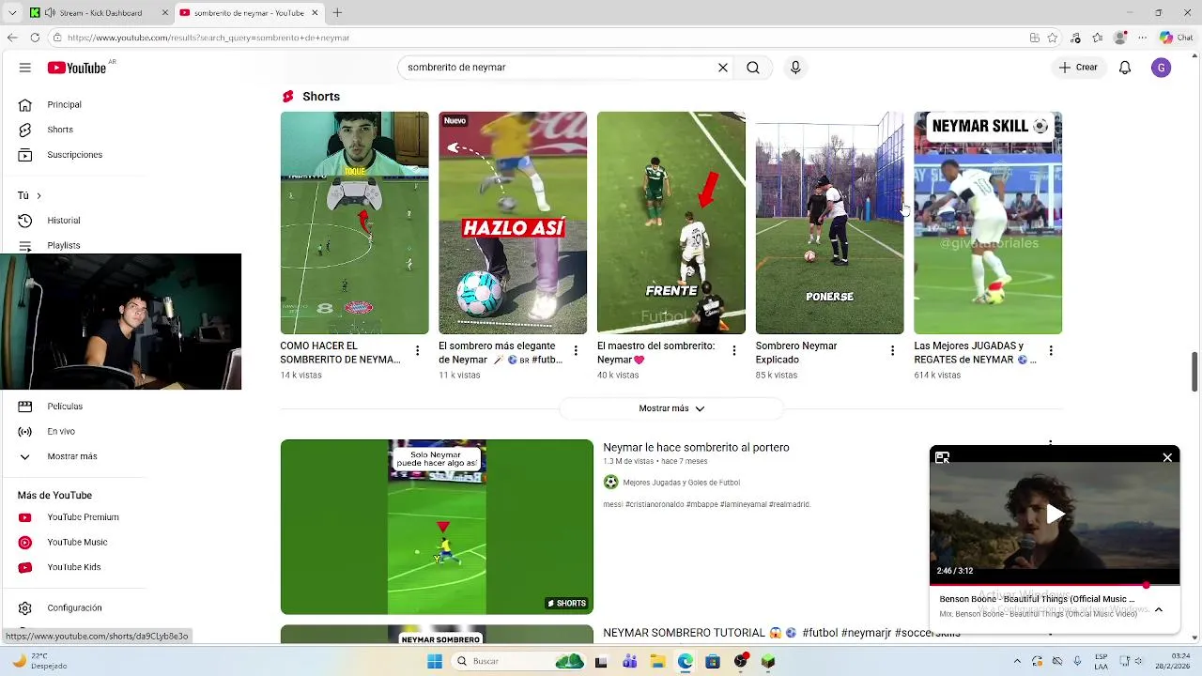This screenshot has width=1202, height=676.
Task: Open the Copilot Chat button
Action: (1175, 38)
